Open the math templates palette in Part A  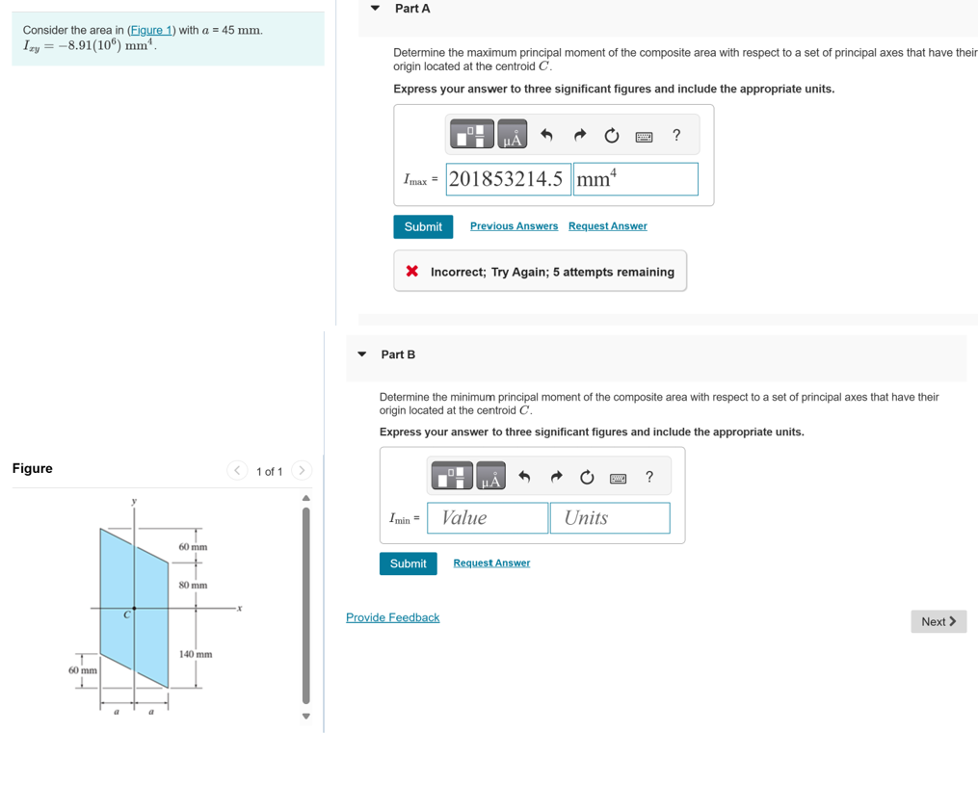point(470,134)
